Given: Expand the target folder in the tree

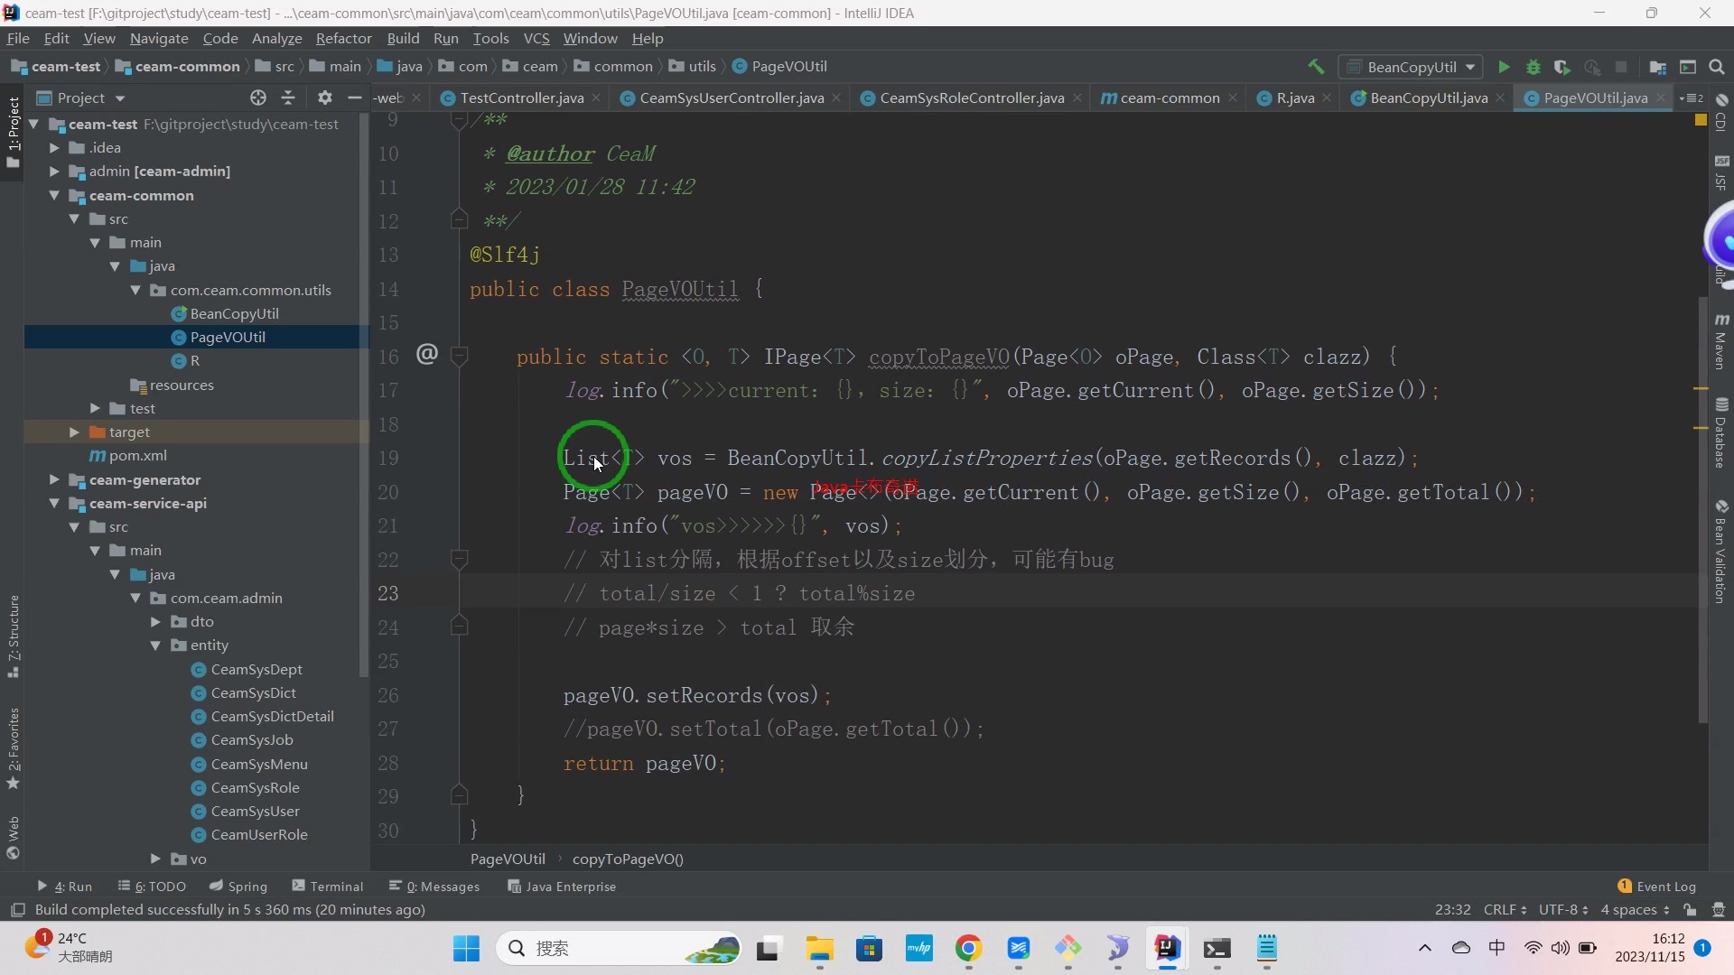Looking at the screenshot, I should (x=74, y=432).
